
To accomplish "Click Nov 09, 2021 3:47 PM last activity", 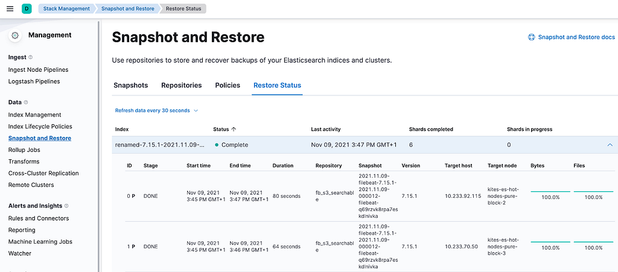I will [x=354, y=145].
